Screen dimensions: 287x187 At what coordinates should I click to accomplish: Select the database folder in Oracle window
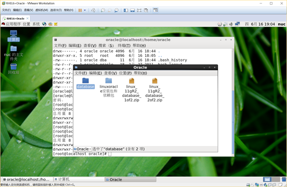[85, 83]
